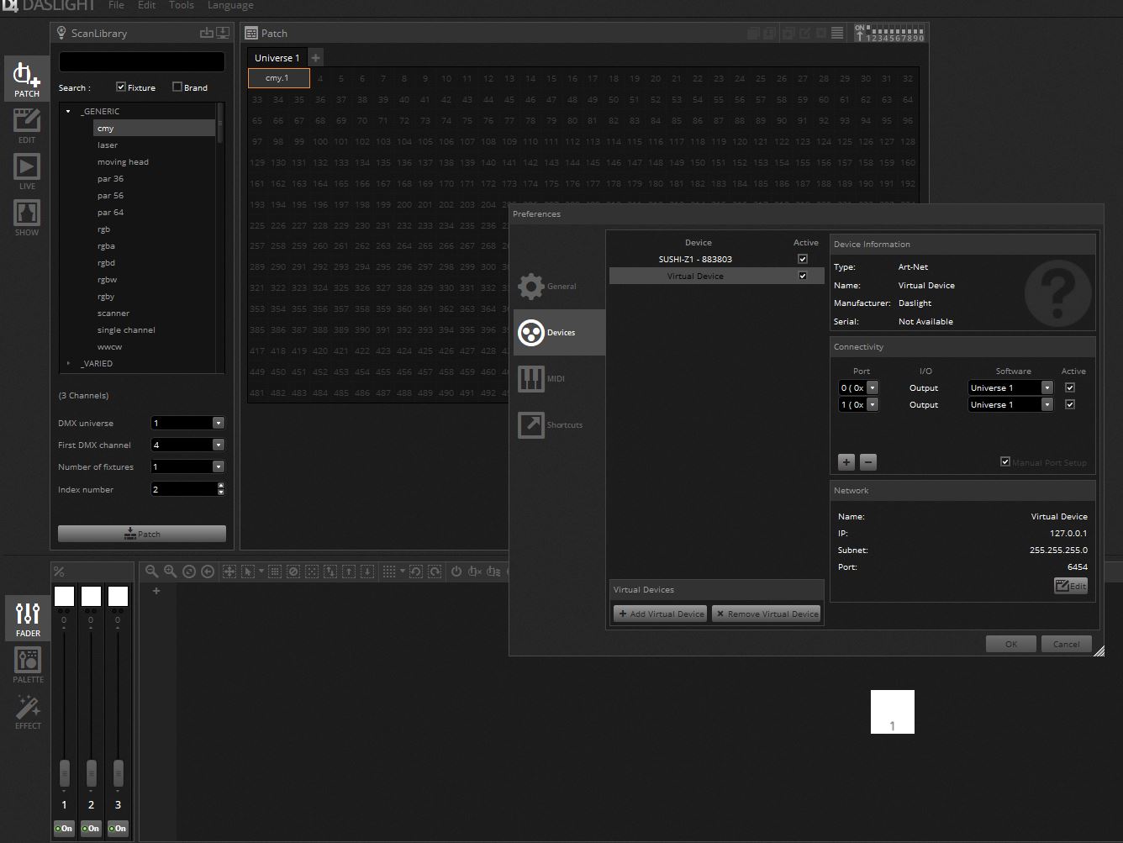The image size is (1123, 843).
Task: Click the Patch button
Action: (x=142, y=534)
